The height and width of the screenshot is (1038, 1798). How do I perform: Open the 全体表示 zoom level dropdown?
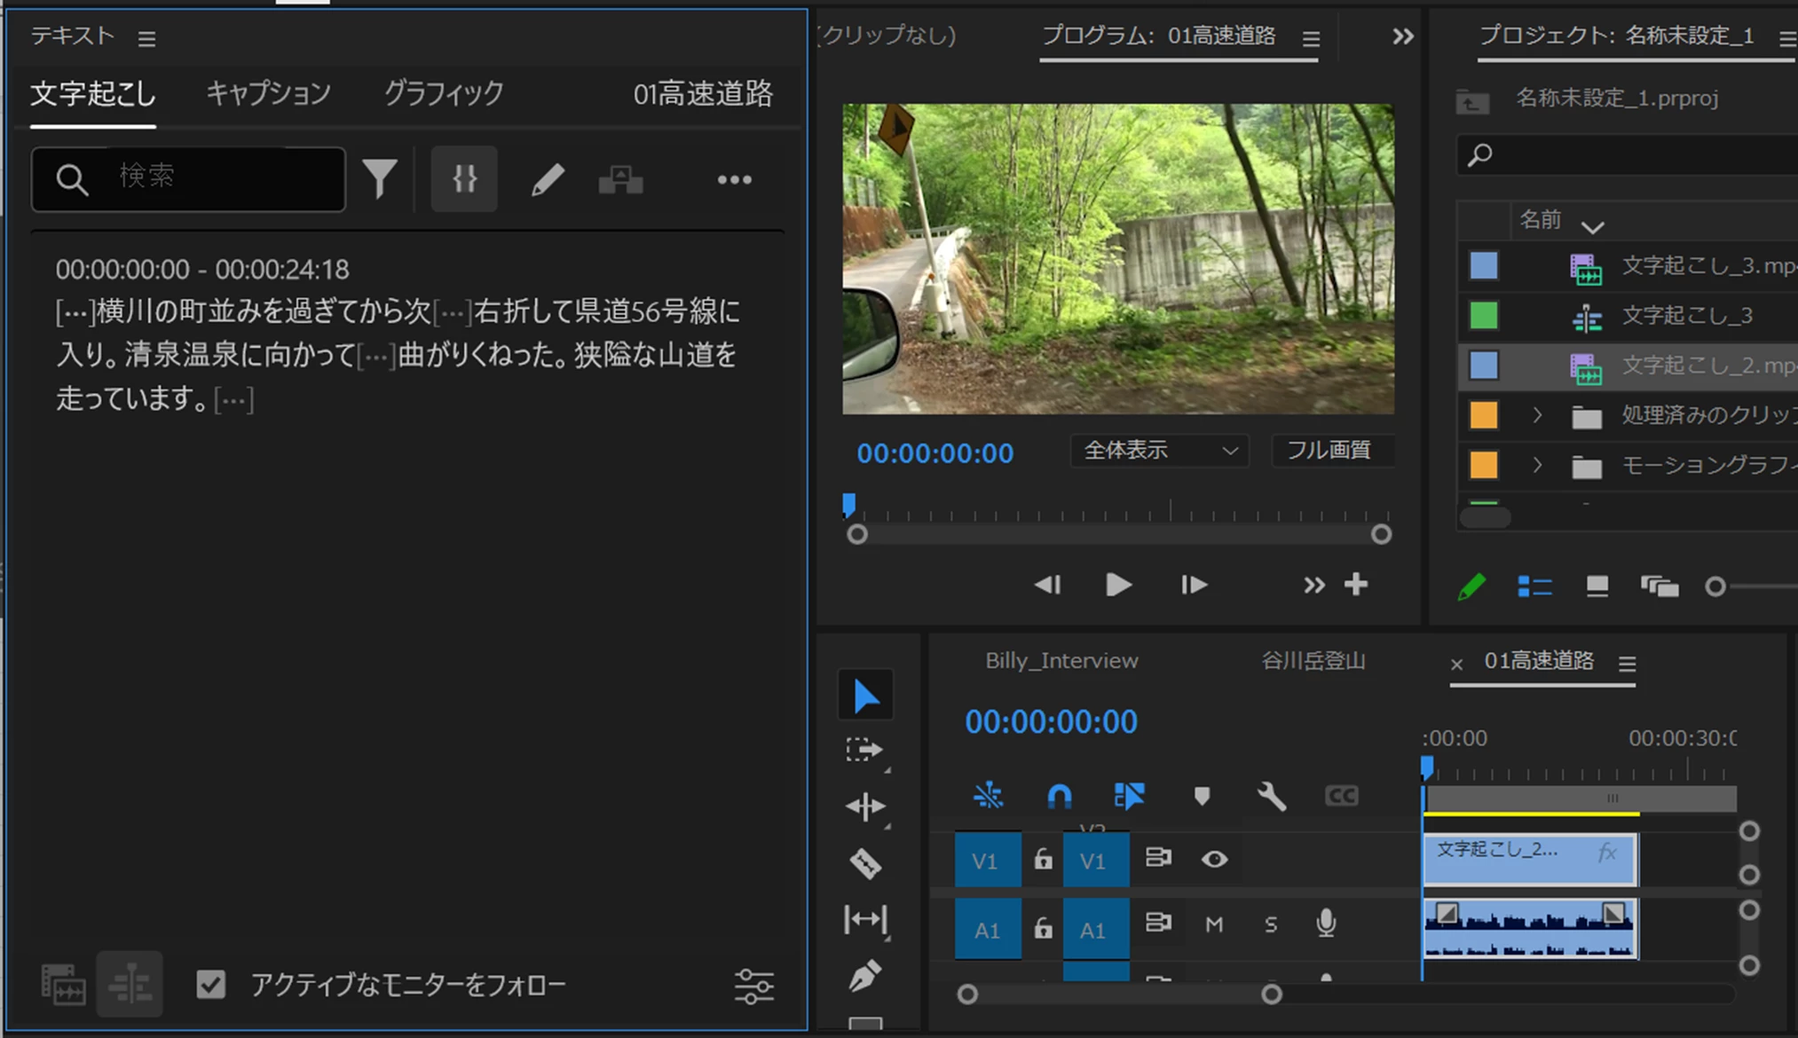pyautogui.click(x=1159, y=451)
